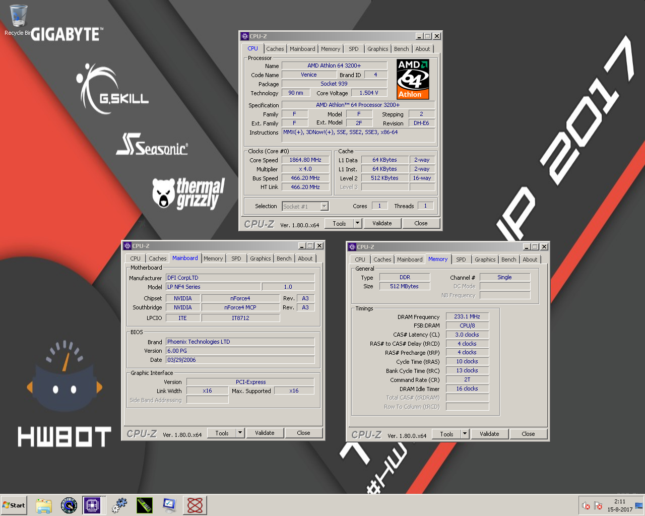
Task: Click the Show Desktop tray icon
Action: 639,505
